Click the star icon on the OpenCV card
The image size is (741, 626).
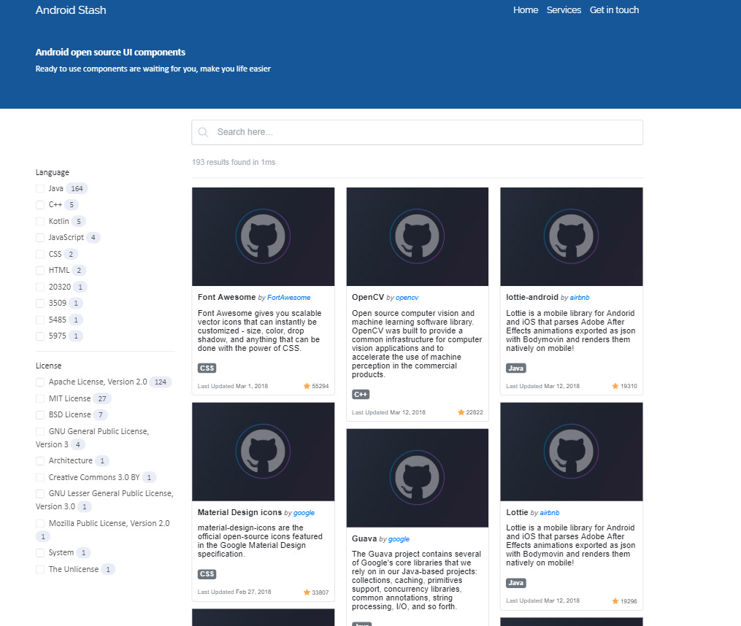(461, 411)
